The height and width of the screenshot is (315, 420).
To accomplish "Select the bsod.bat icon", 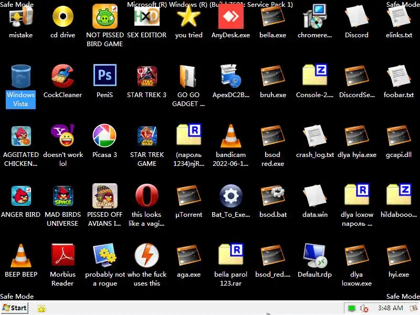I will (x=272, y=196).
